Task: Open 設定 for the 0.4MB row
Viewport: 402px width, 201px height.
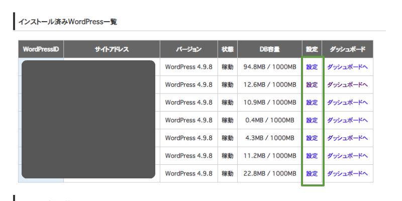Action: (x=312, y=120)
